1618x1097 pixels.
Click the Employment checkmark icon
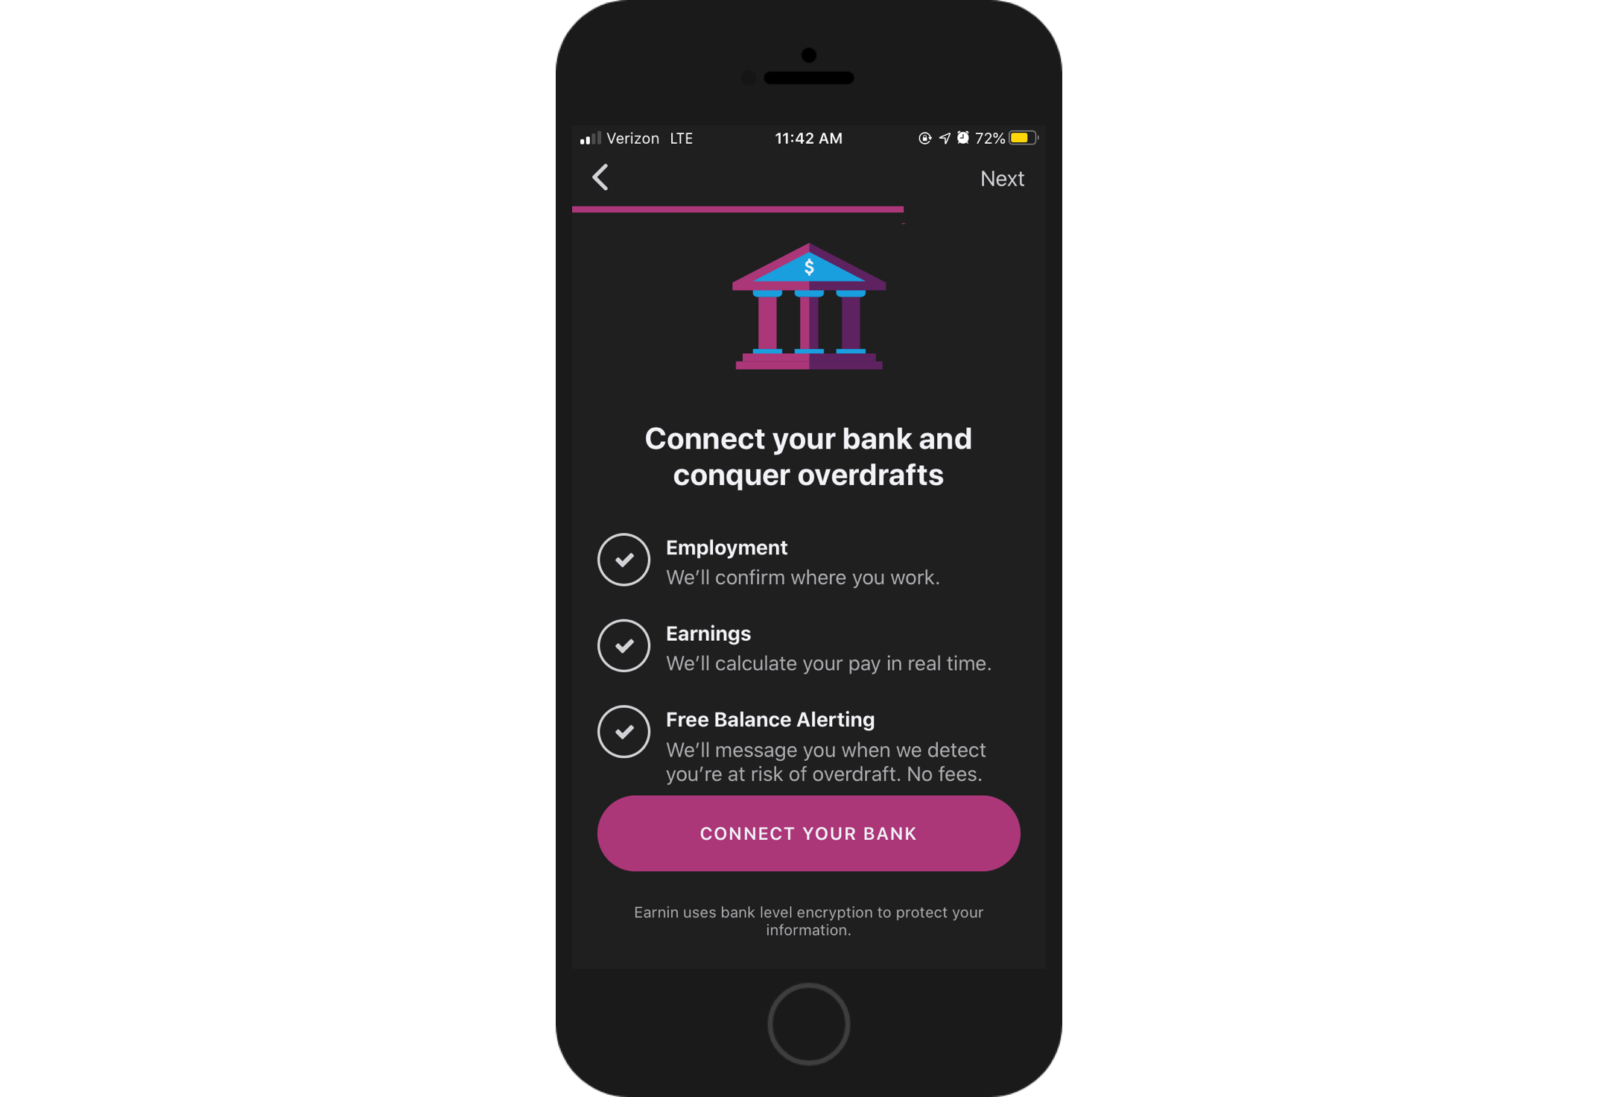coord(623,558)
